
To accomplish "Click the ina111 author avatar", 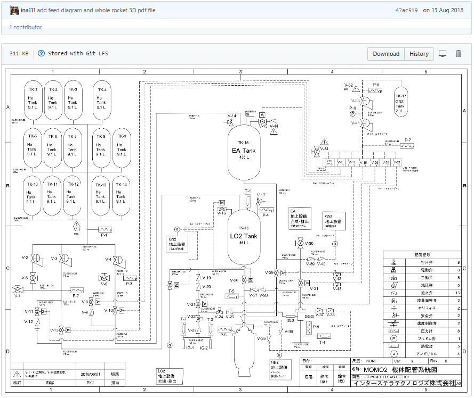I will (14, 10).
